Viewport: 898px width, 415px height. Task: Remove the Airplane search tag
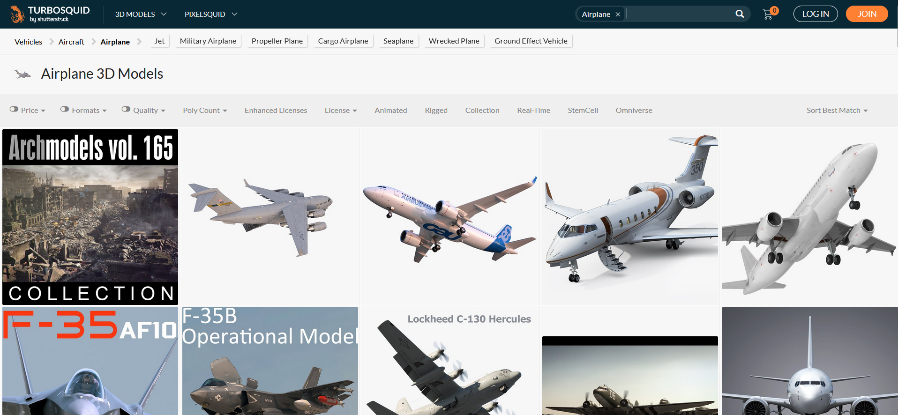click(x=618, y=15)
